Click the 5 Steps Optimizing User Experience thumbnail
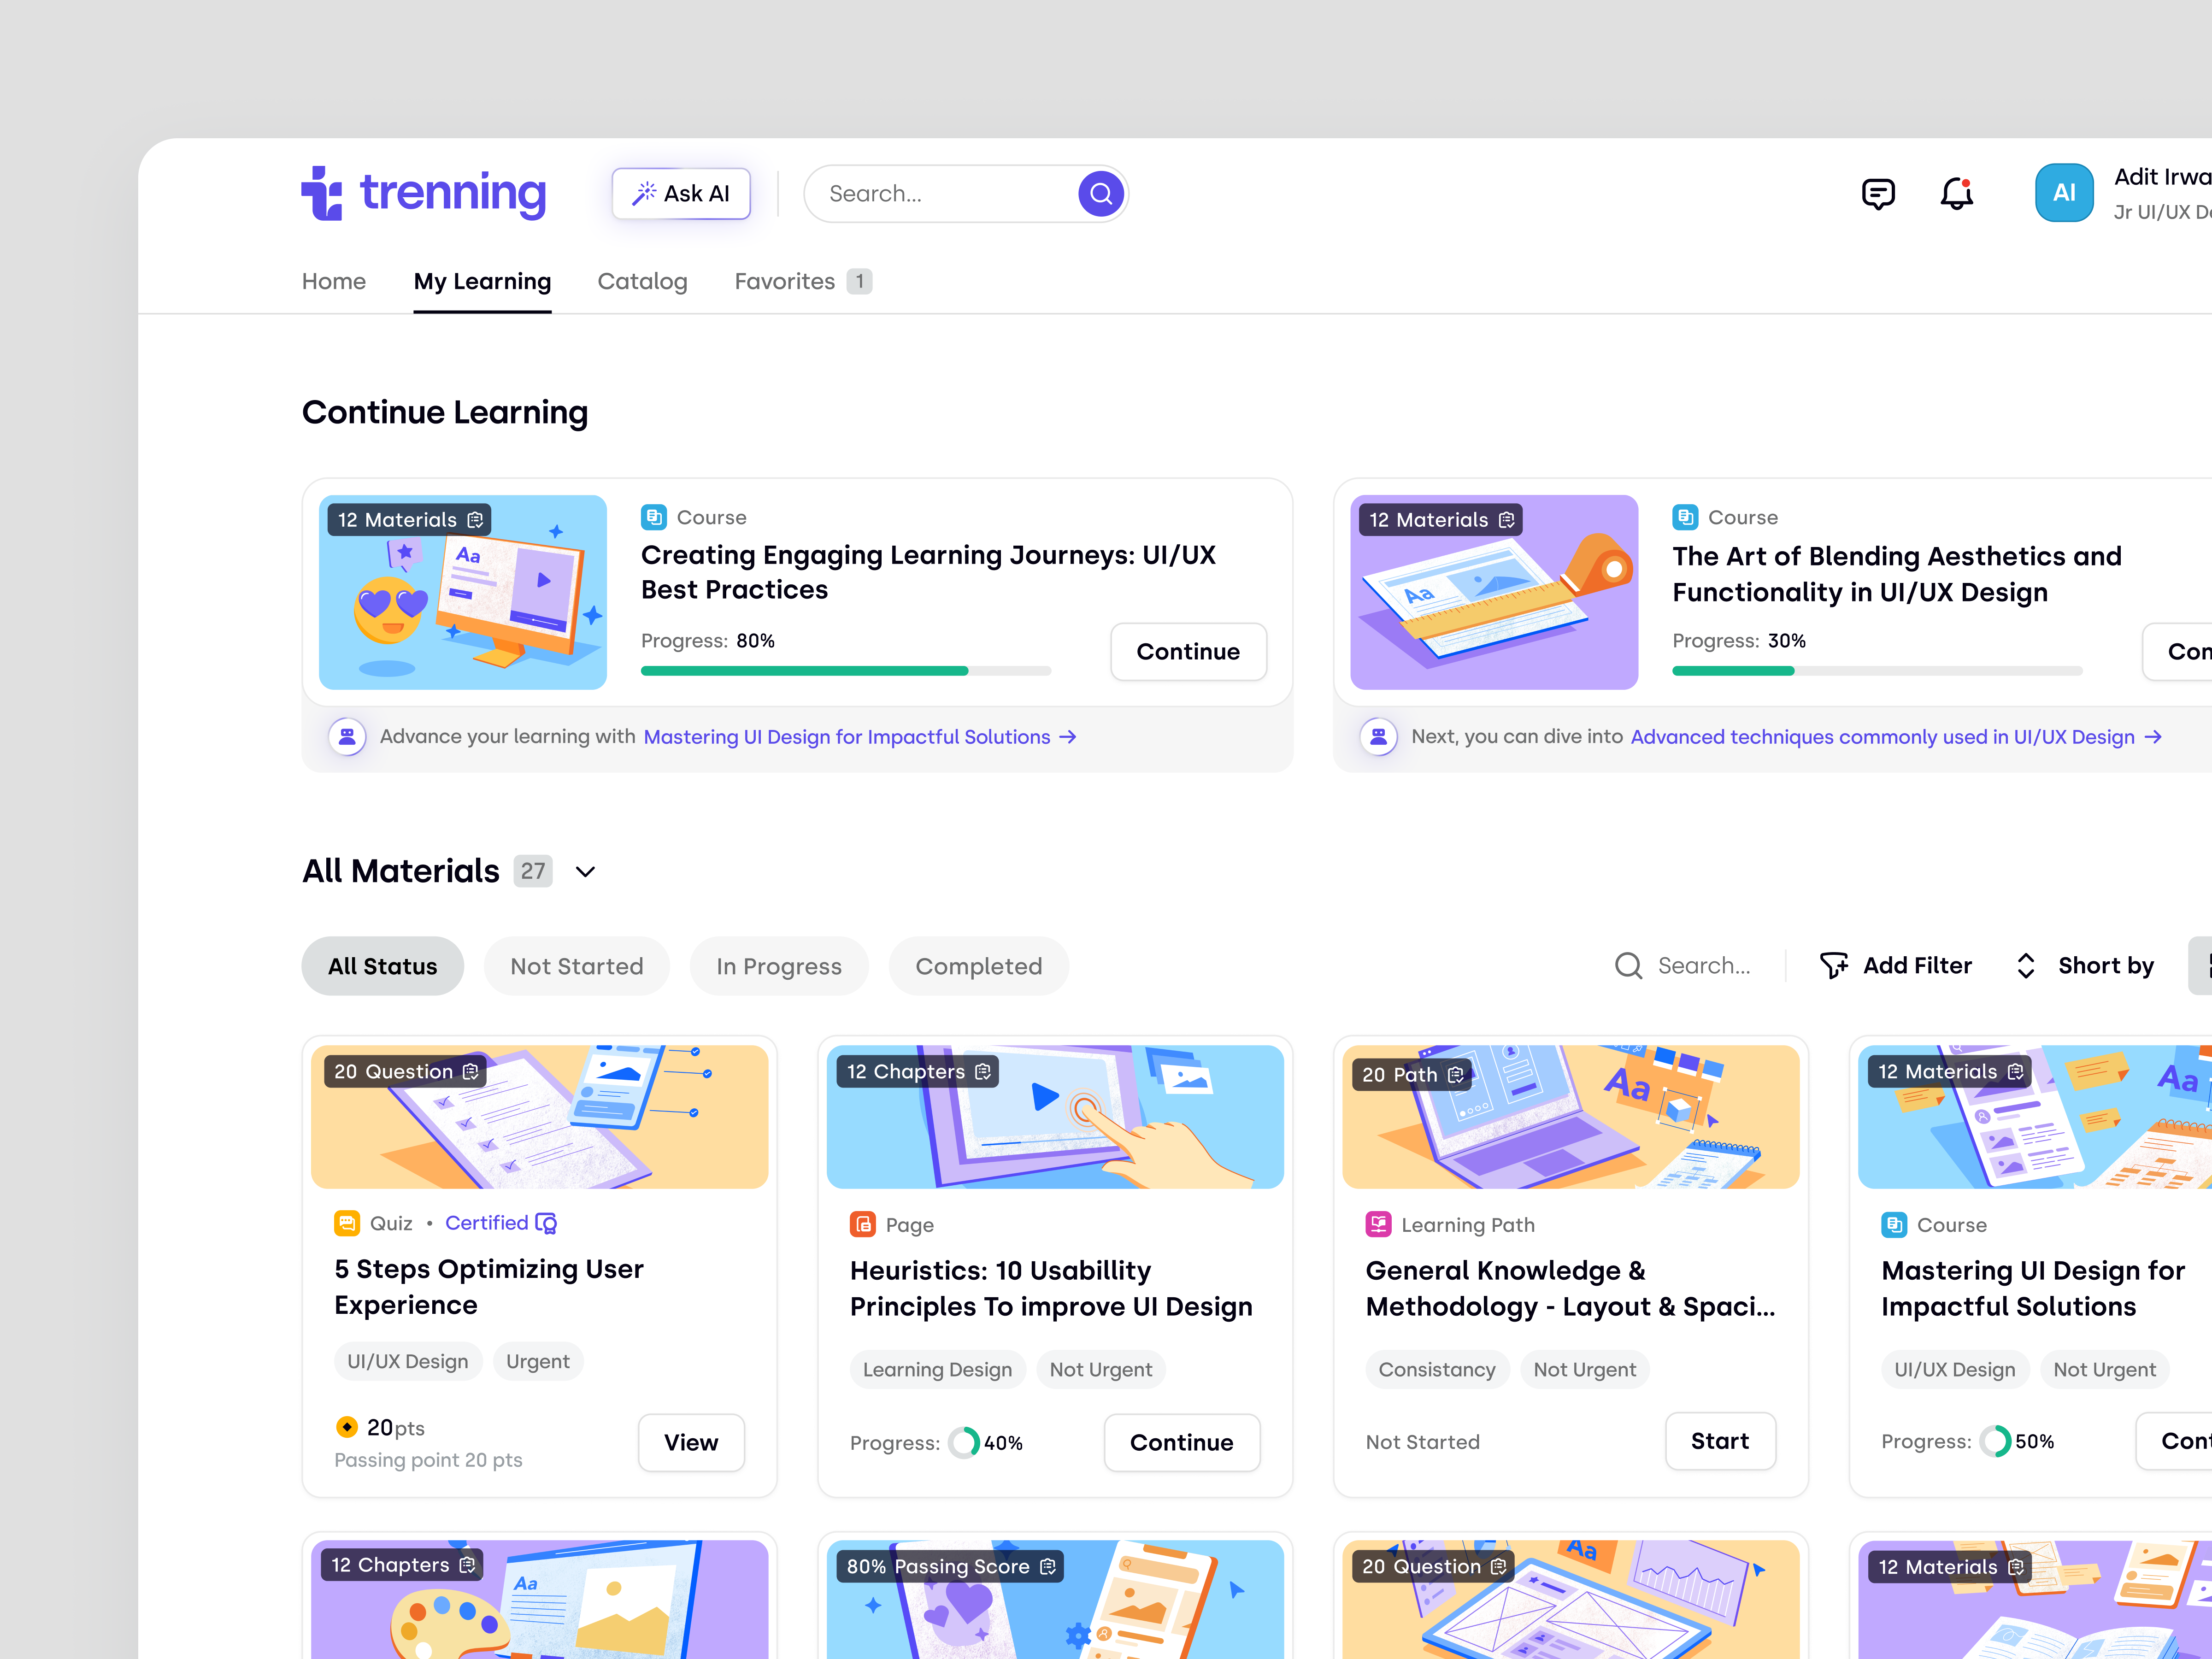The image size is (2212, 1659). pos(539,1117)
